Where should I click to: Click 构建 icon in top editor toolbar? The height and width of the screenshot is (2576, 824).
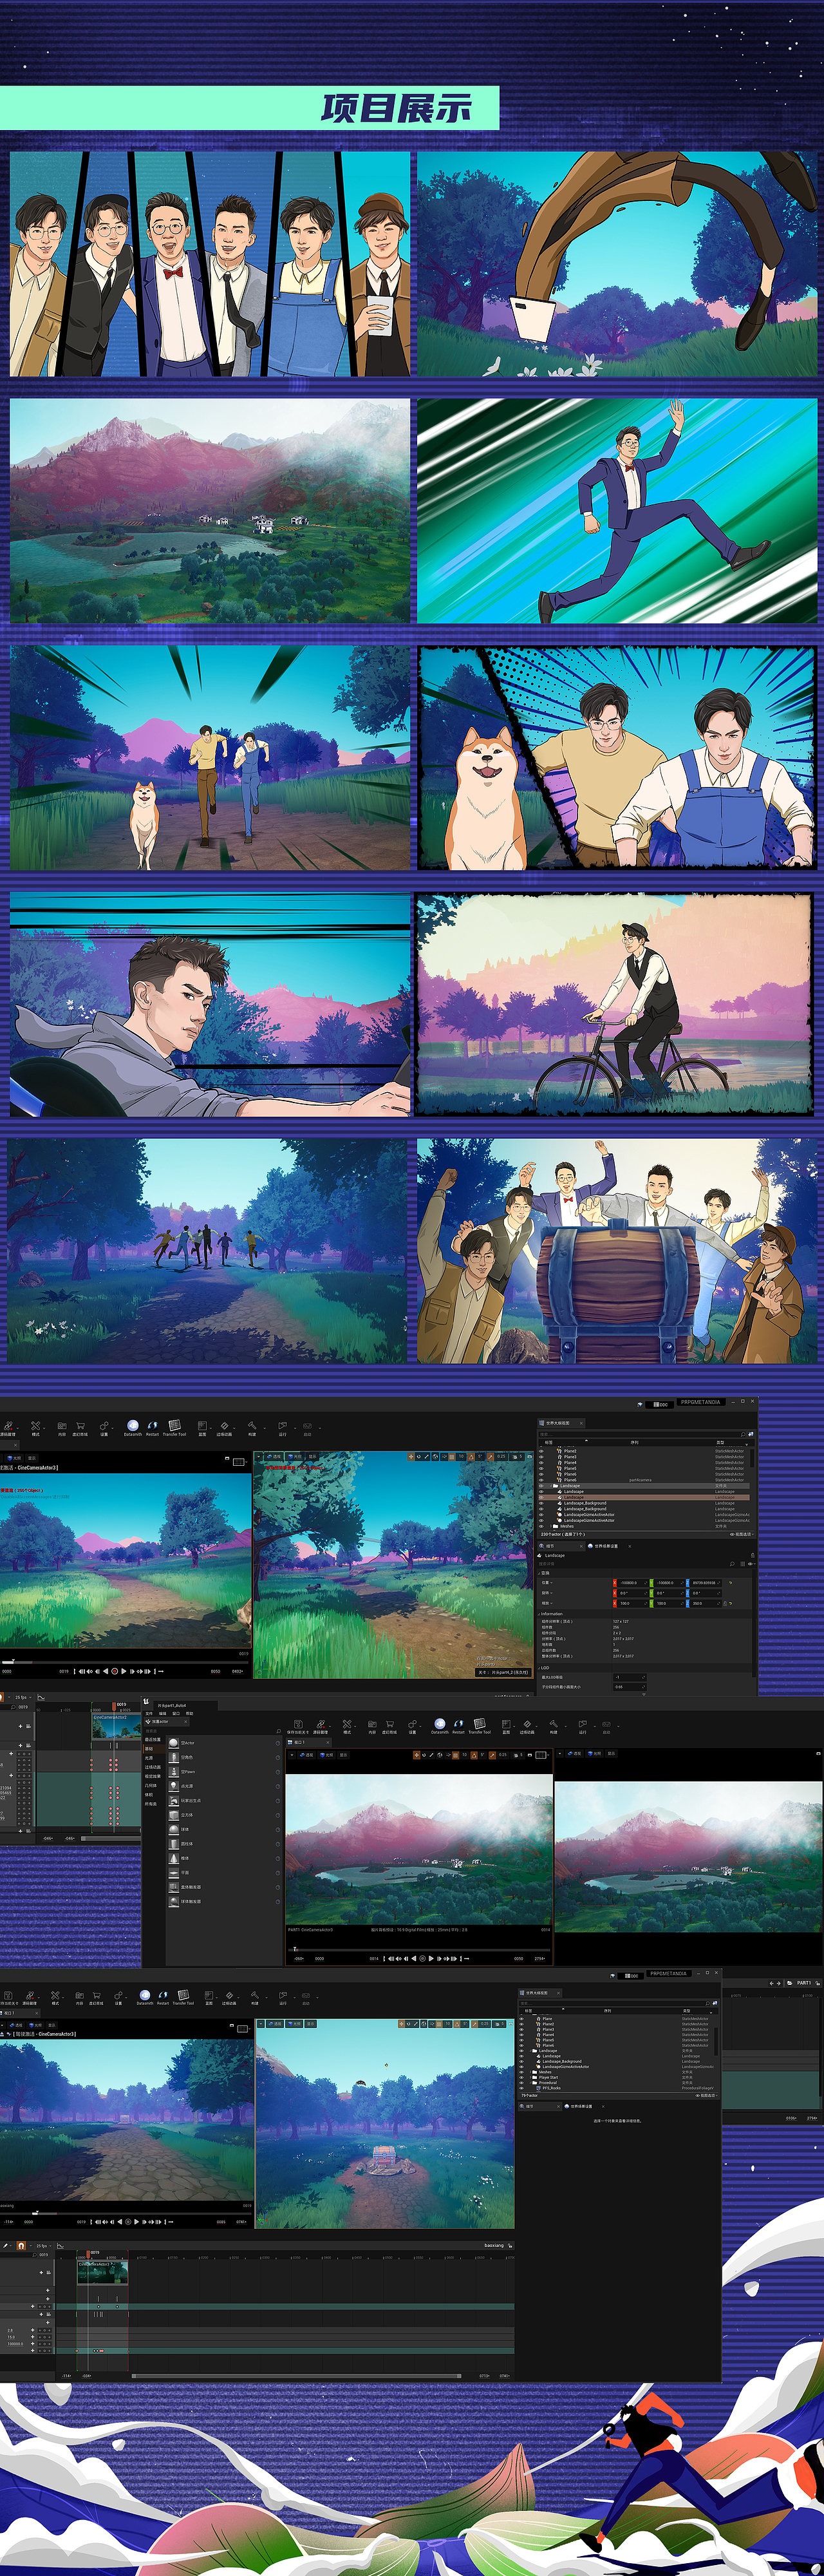pyautogui.click(x=252, y=1426)
